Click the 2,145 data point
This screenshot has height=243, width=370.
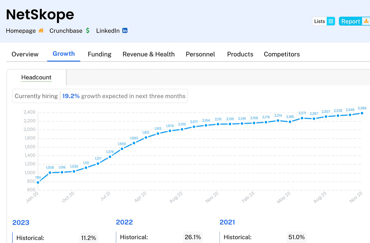[242, 124]
